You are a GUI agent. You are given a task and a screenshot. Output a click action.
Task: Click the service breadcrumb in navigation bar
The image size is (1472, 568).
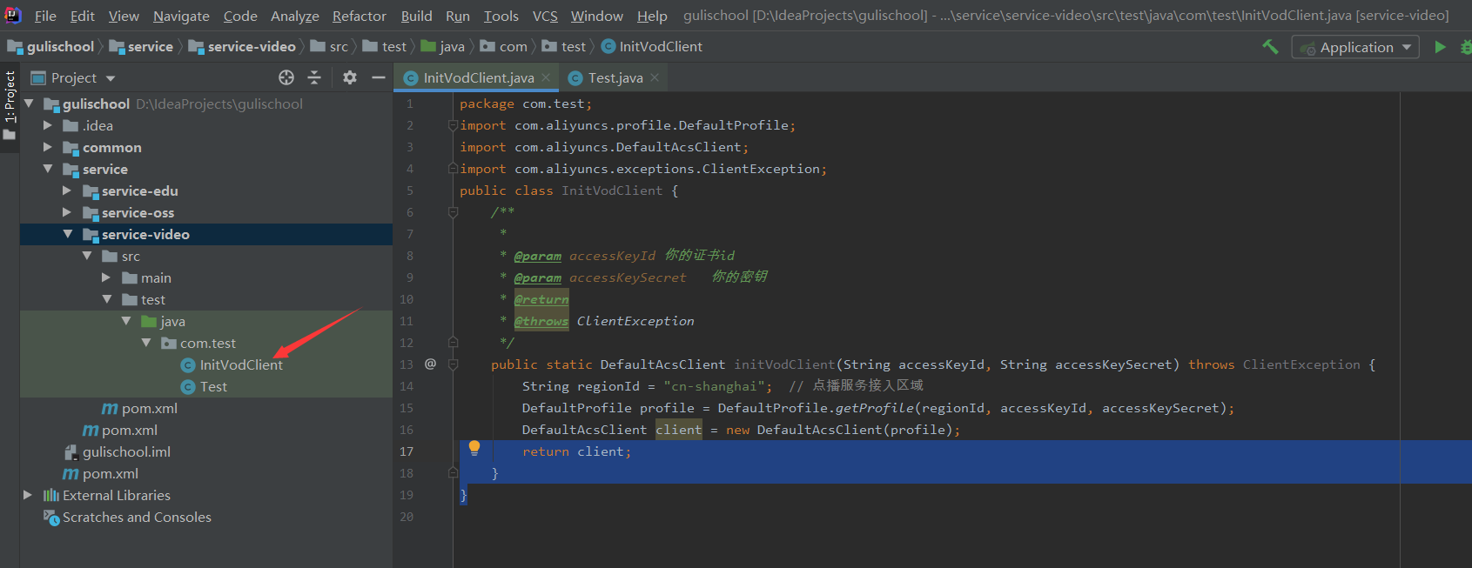141,46
